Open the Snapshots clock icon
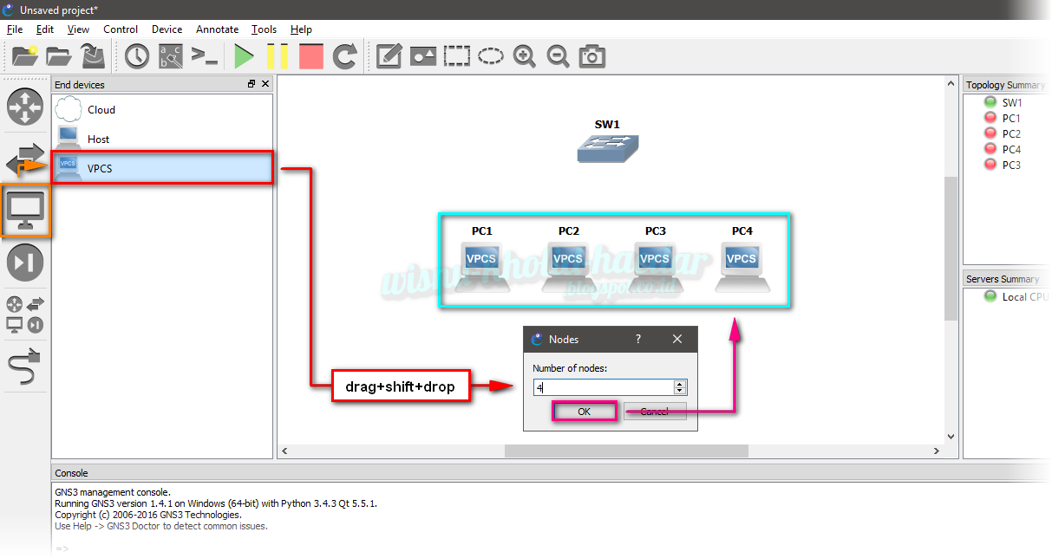This screenshot has width=1052, height=558. pyautogui.click(x=136, y=56)
